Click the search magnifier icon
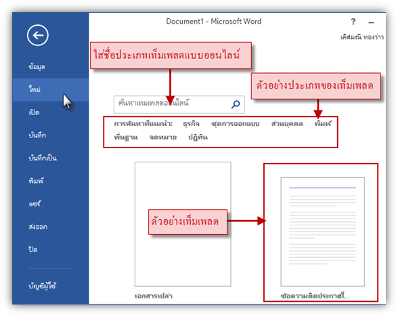Viewport: 396px width, 316px height. pos(236,104)
